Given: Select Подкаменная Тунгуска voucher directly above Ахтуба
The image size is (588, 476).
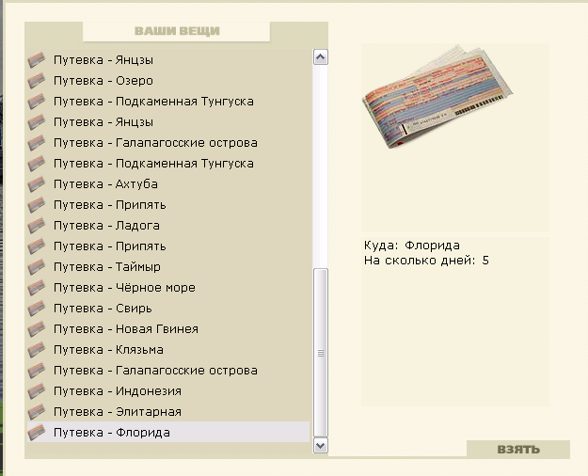Looking at the screenshot, I should 168,164.
